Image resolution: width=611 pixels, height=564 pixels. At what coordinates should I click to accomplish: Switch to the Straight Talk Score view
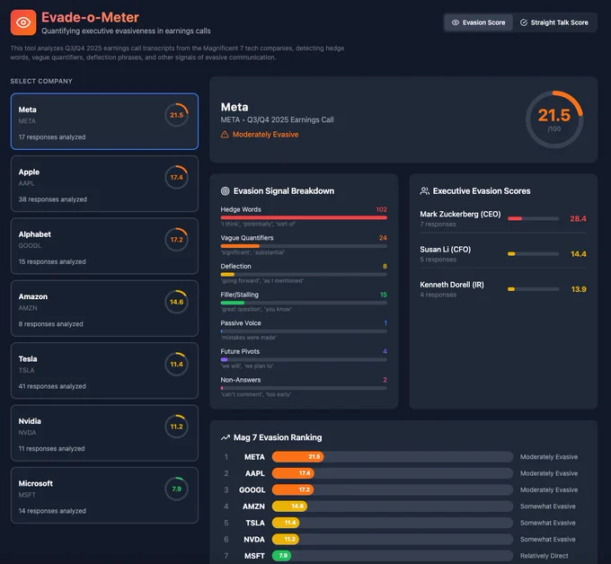point(554,22)
